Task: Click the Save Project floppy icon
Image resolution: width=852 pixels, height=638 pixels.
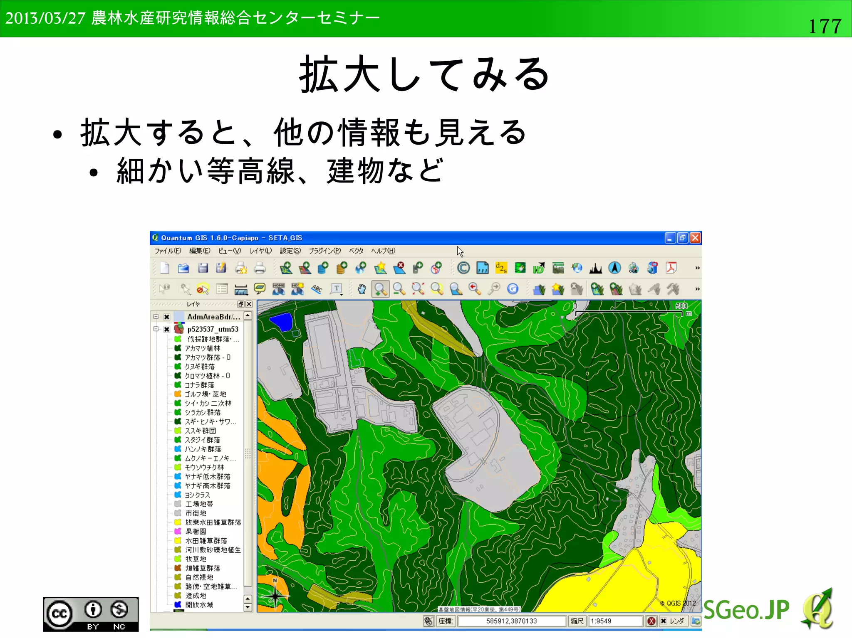Action: point(203,268)
